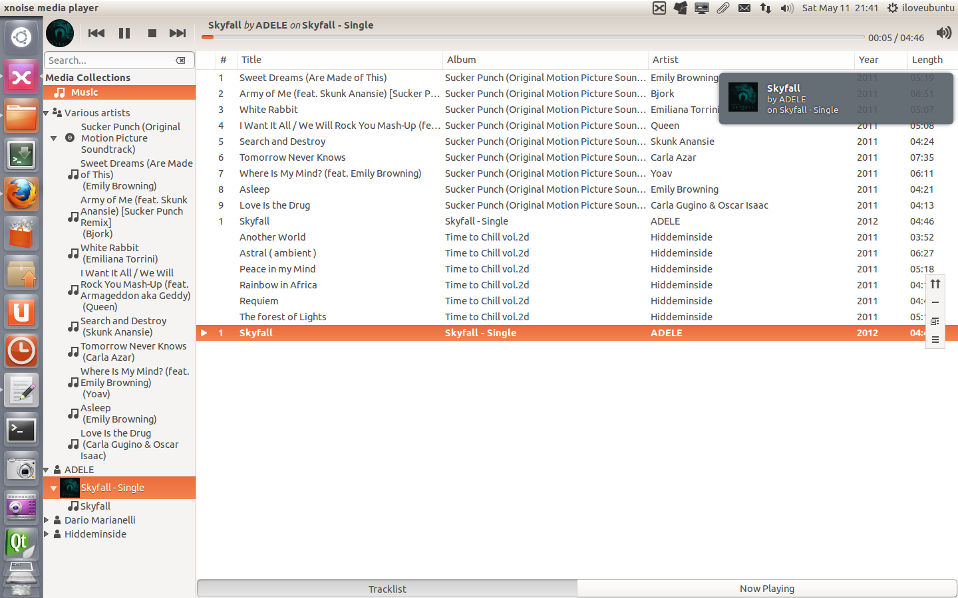Select the Music collection entry

click(120, 92)
